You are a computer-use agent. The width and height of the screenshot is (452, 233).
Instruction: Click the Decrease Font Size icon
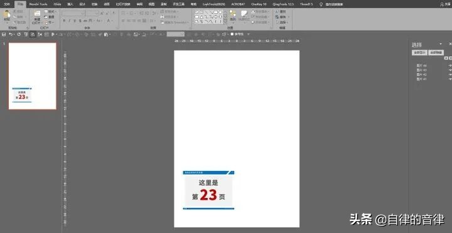107,13
